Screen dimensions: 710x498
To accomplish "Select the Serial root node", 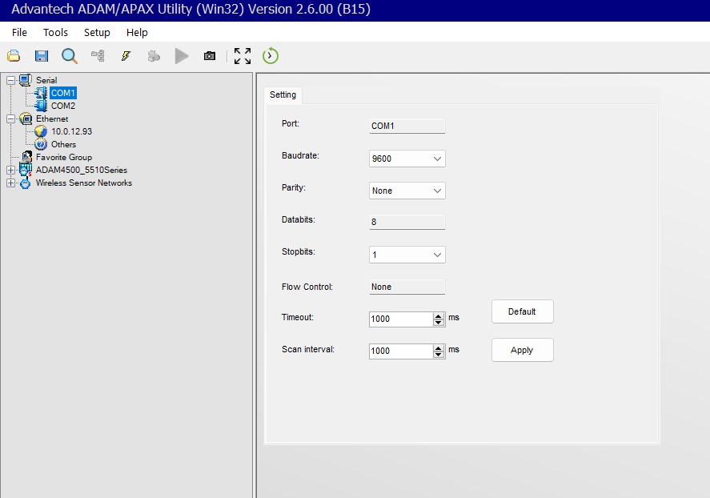I will [x=46, y=80].
